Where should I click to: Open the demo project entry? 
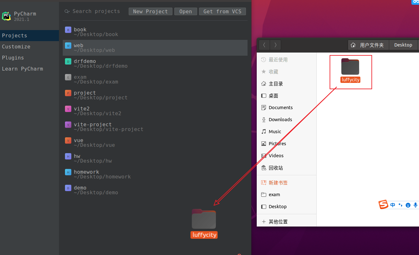coord(155,190)
